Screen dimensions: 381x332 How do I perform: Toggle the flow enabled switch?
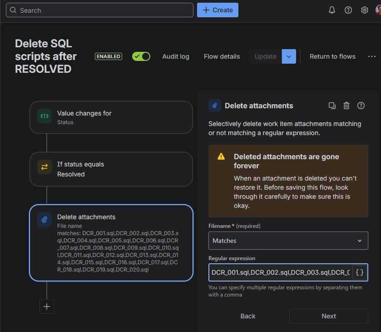[x=141, y=56]
